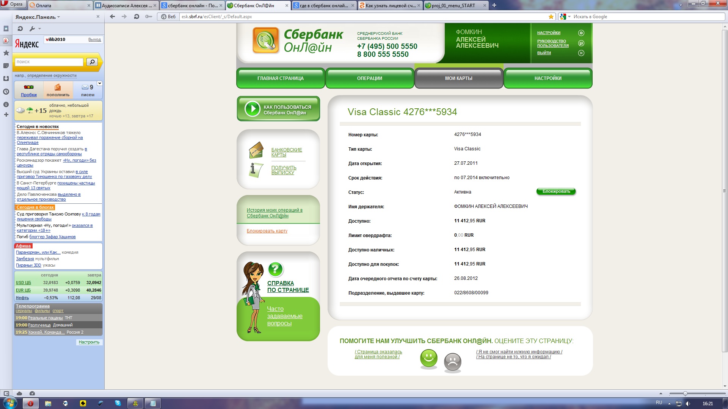Go back with the browser back arrow
This screenshot has width=728, height=409.
click(x=112, y=17)
